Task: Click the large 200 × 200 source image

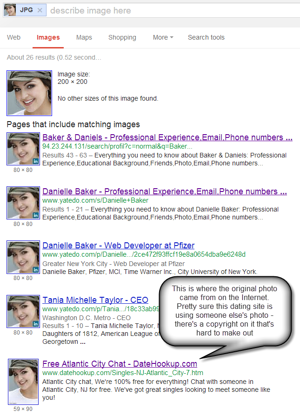Action: pyautogui.click(x=29, y=93)
